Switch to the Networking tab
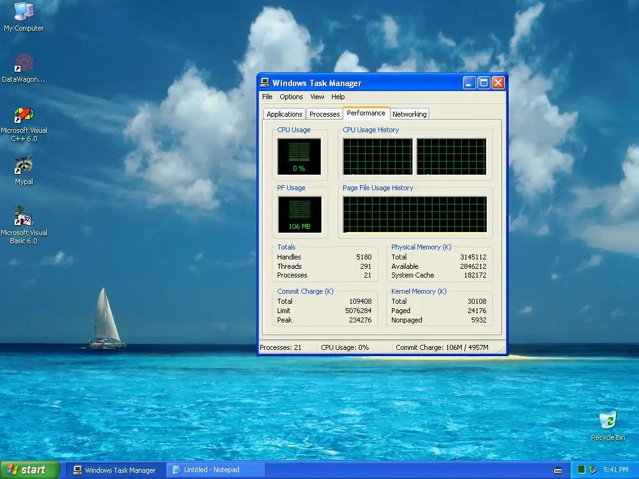Screen dimensions: 639x479 (409, 114)
